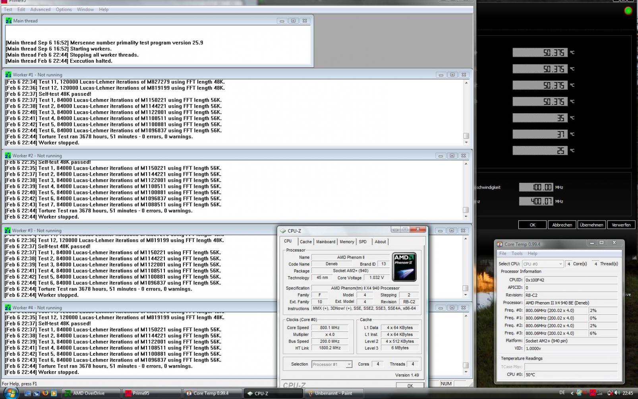Switch to the Cache tab in CPU-Z
Screen dimensions: 638x399
pyautogui.click(x=305, y=242)
